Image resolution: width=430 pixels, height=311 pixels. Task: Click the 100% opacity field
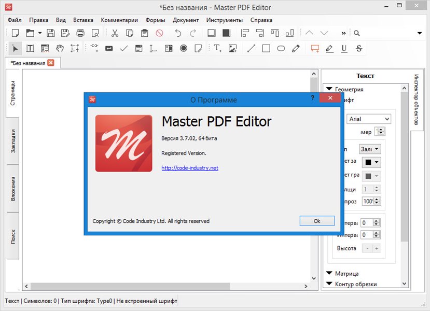click(368, 201)
